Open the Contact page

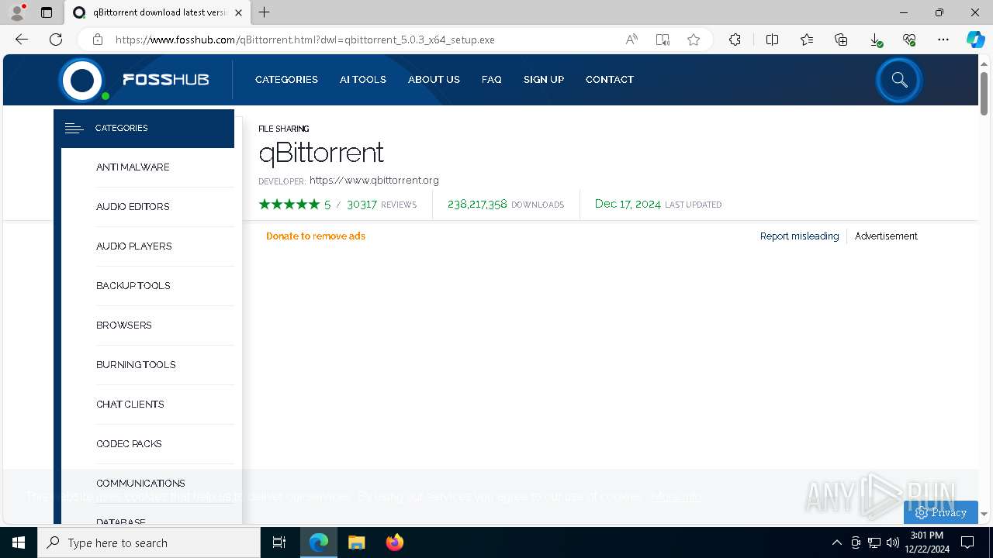610,80
